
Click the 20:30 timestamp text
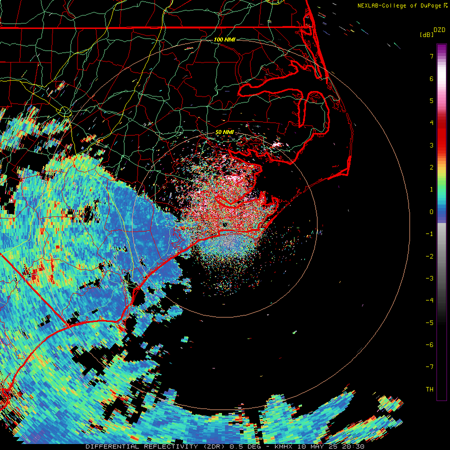[x=353, y=446]
